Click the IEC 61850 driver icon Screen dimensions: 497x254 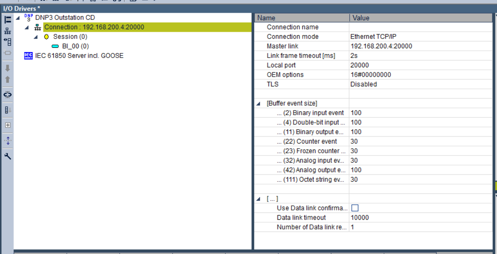click(28, 55)
